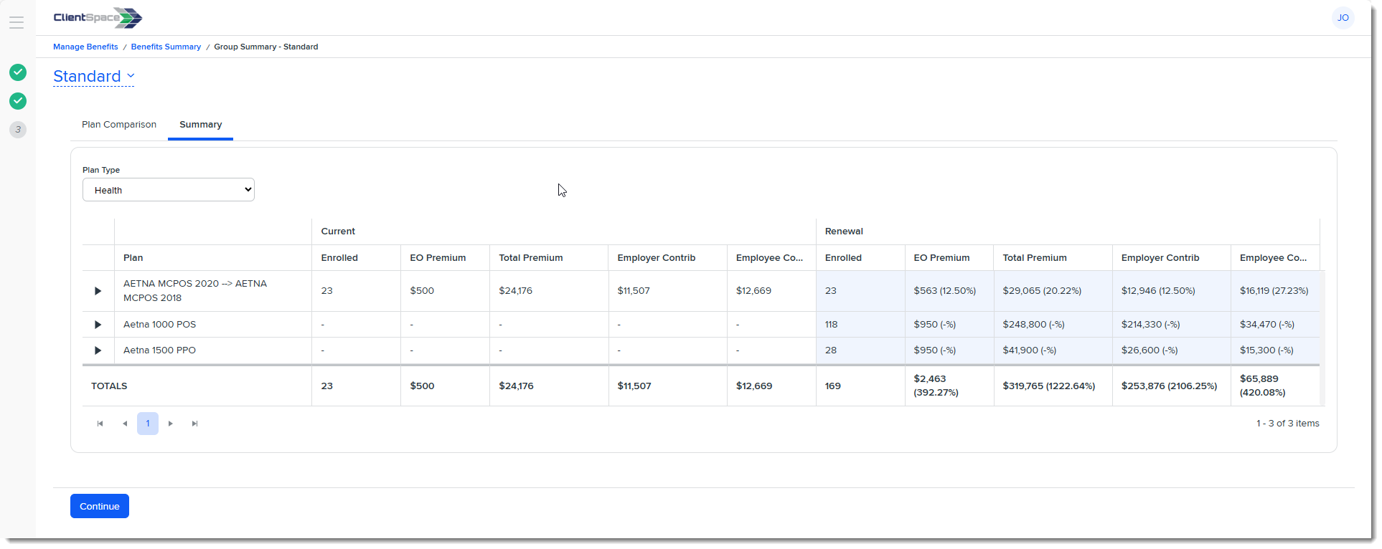1382x549 pixels.
Task: Select page 1 in the pager
Action: click(148, 424)
